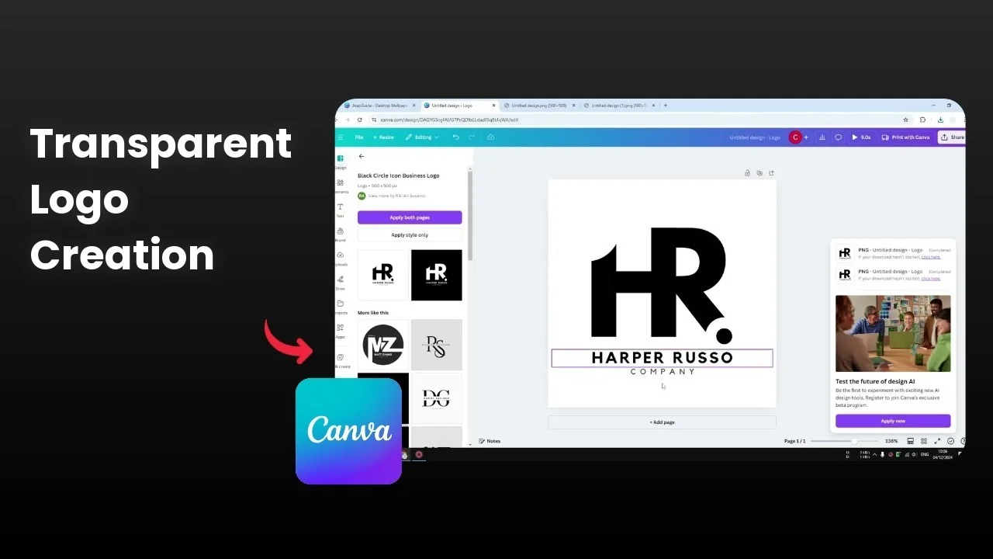Click the lock page icon above the canvas
993x559 pixels.
coord(747,173)
